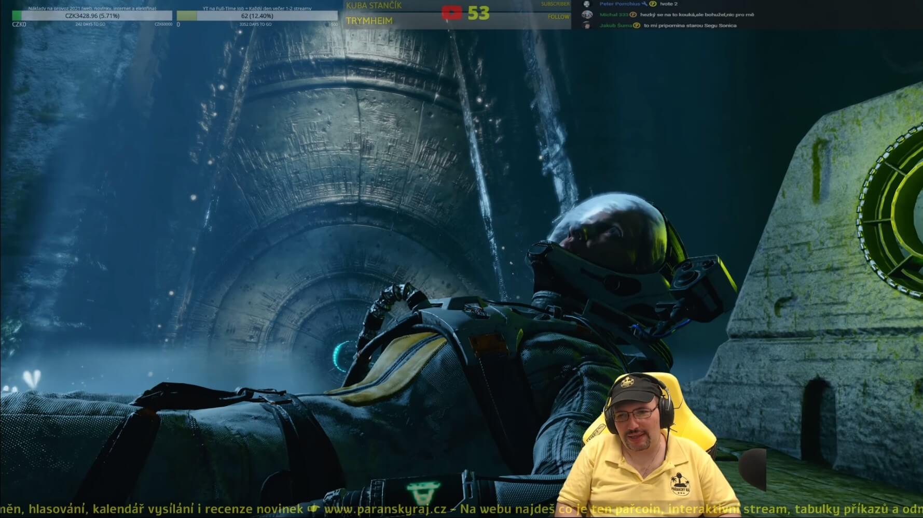Screen dimensions: 923x518
Task: Click the streamer's webcam overlay
Action: click(x=649, y=445)
